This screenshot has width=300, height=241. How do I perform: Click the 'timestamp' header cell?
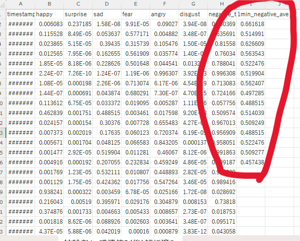(x=20, y=14)
